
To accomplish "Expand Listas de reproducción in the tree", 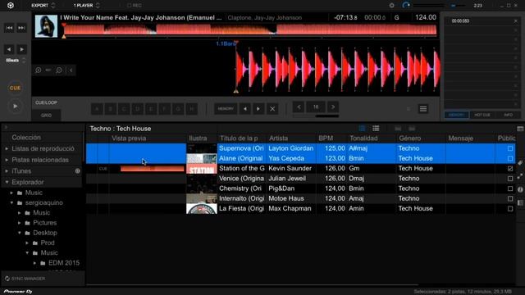I will point(7,148).
